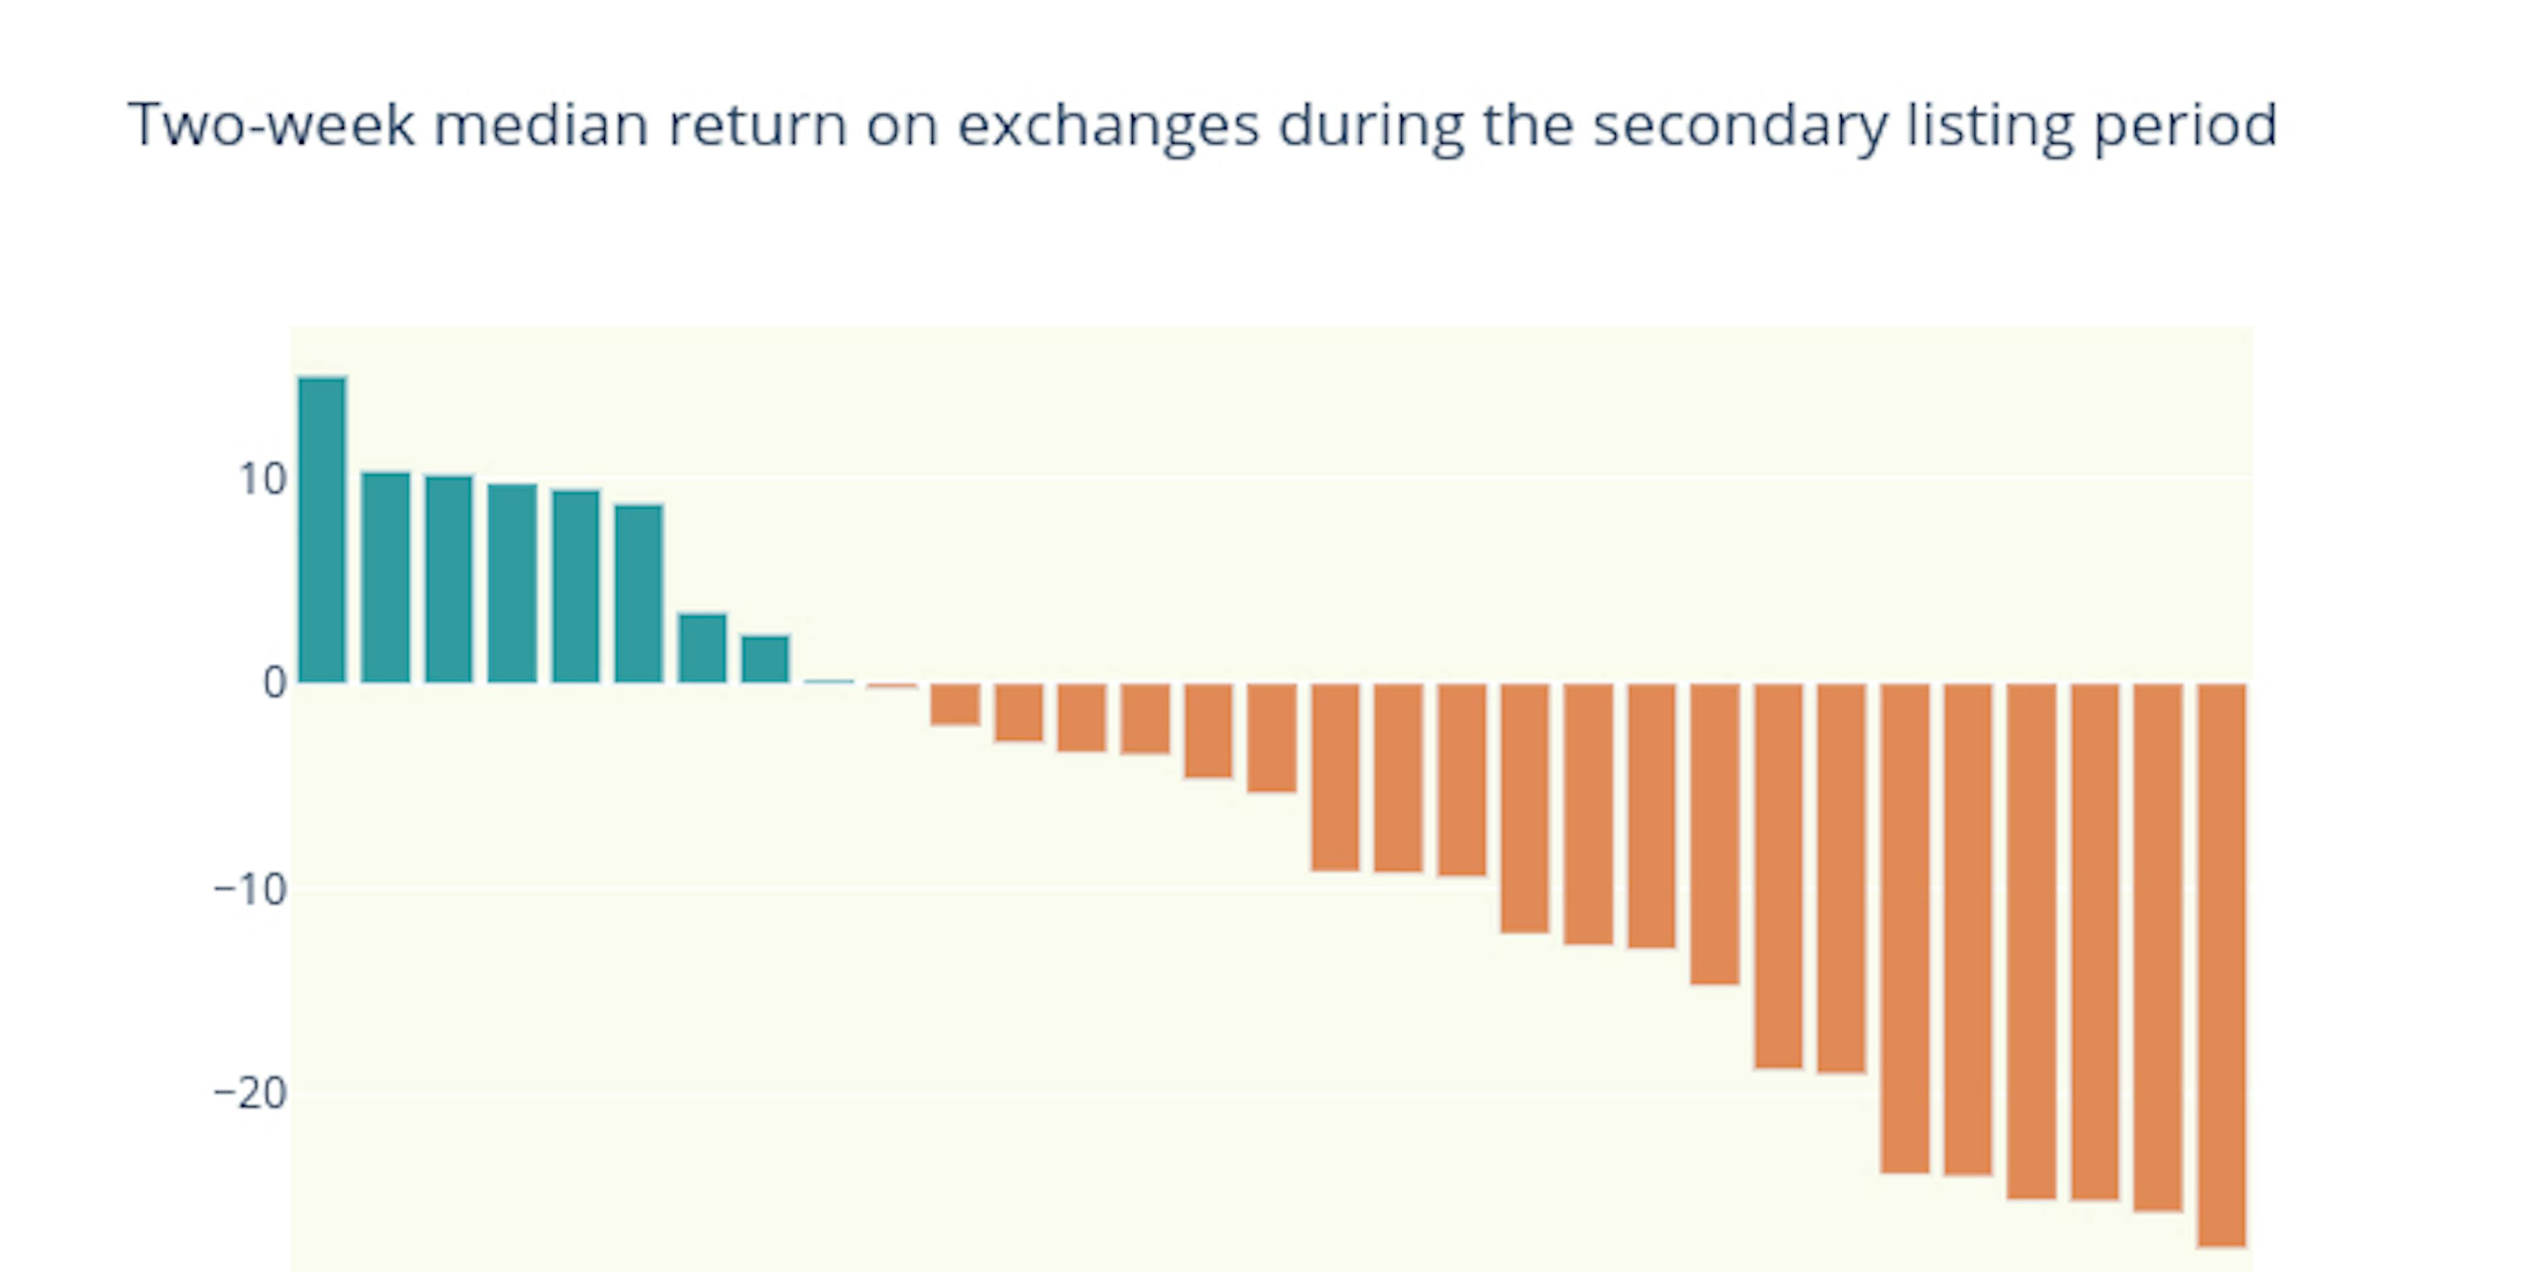The height and width of the screenshot is (1272, 2544).
Task: Click the y-axis tick label −20
Action: click(x=251, y=1094)
